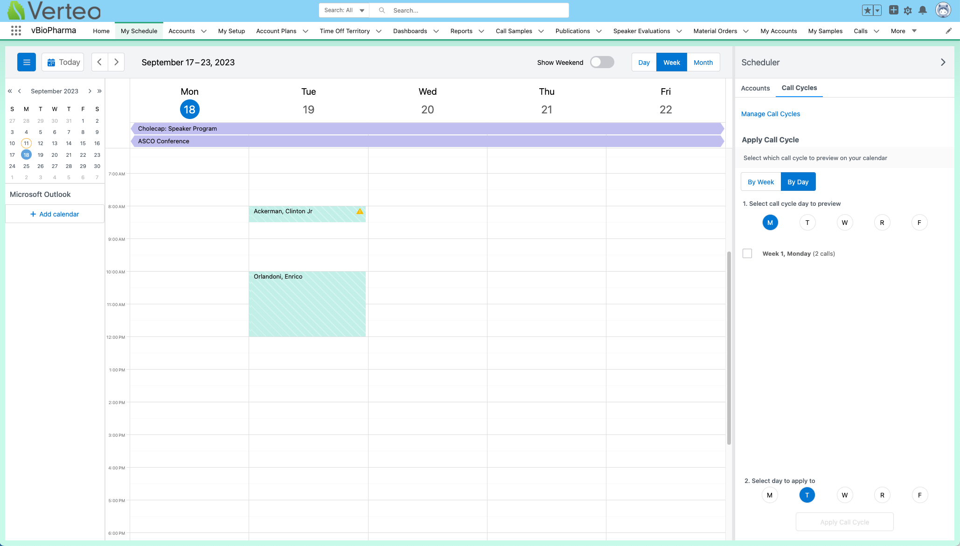This screenshot has height=546, width=960.
Task: Expand the Accounts nav menu chevron
Action: pos(204,31)
